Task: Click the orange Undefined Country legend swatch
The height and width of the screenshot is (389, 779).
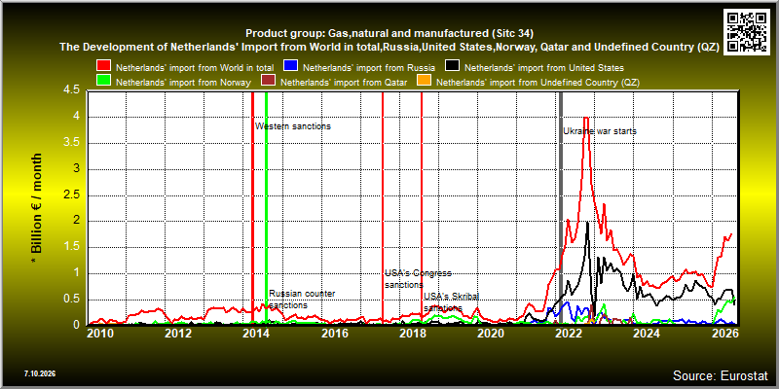Action: click(x=424, y=82)
